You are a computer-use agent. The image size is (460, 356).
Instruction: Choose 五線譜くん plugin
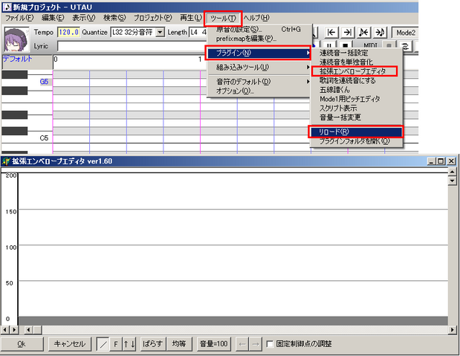point(356,89)
